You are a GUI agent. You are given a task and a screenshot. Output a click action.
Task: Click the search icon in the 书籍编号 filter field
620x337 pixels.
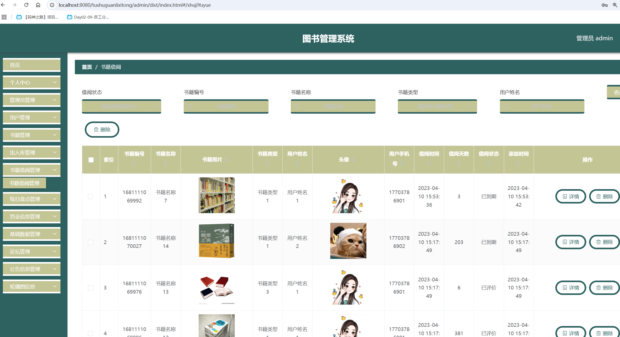click(190, 107)
